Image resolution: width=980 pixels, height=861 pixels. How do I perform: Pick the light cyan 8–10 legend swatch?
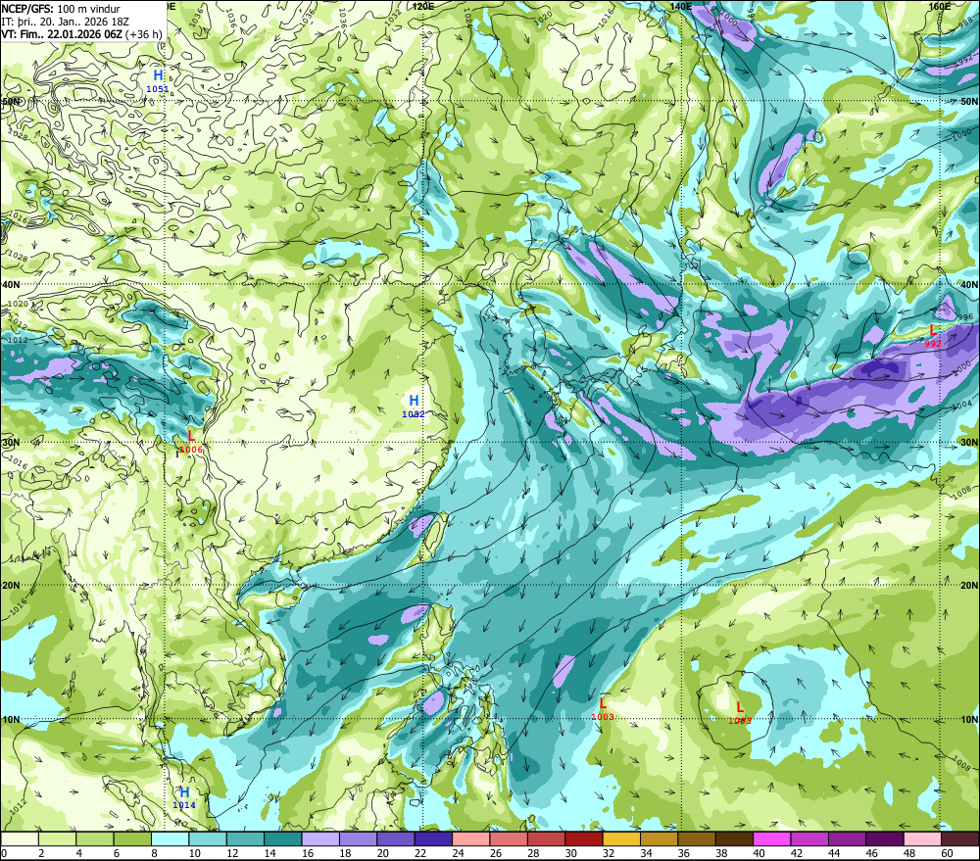tap(170, 838)
